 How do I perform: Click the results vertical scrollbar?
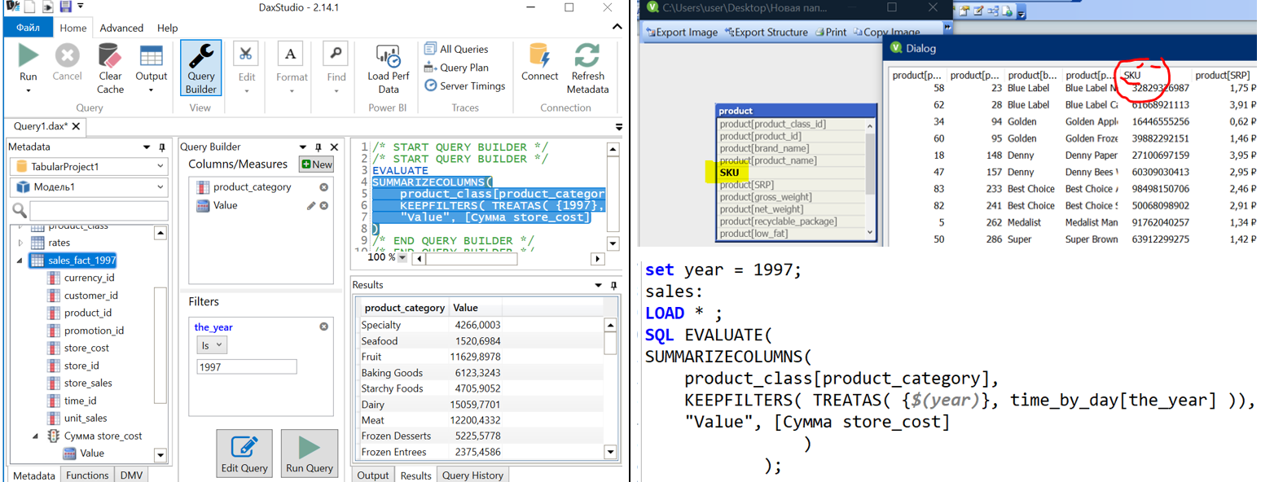click(611, 388)
